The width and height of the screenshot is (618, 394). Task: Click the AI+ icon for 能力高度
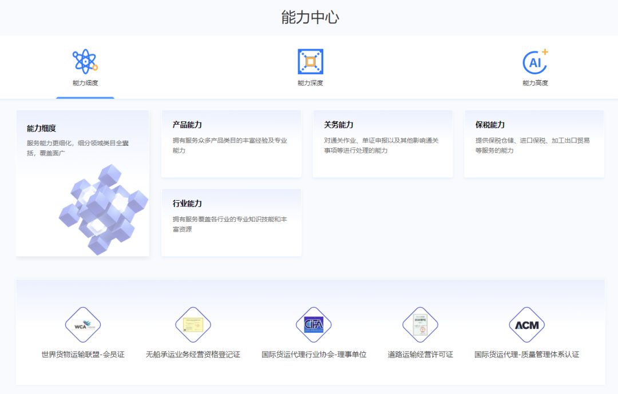[535, 61]
